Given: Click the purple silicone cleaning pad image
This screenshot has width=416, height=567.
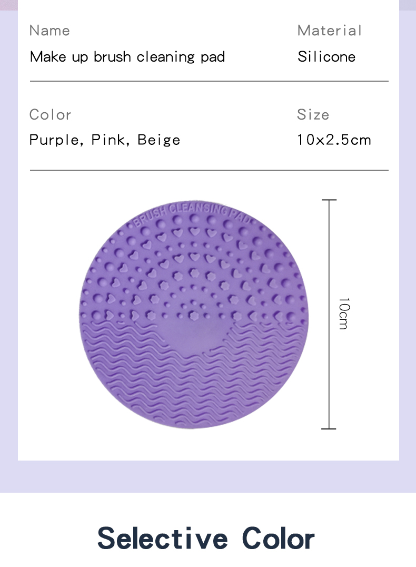Looking at the screenshot, I should click(x=194, y=315).
